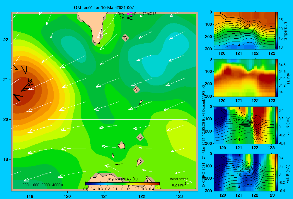Viewport: 293px width, 199px height.
Task: Click the wind stress scale arrow above 0.2 N/m²
Action: pos(180,182)
